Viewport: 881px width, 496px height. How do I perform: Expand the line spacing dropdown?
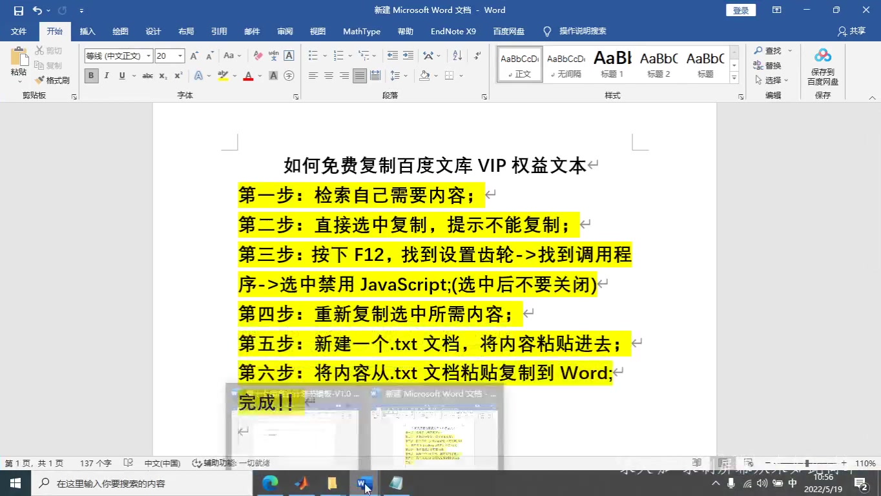pos(405,76)
